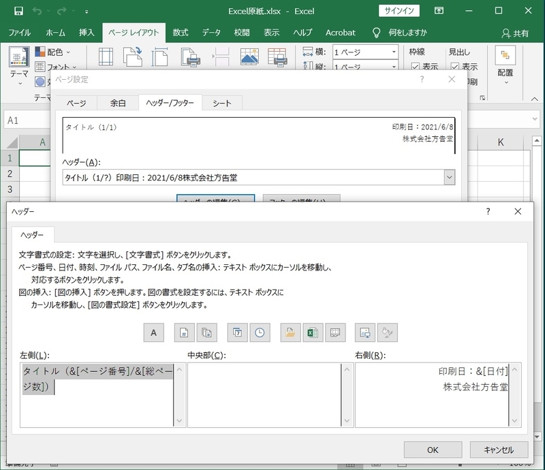Image resolution: width=545 pixels, height=470 pixels.
Task: Open the font format dialog with A button
Action: 153,332
